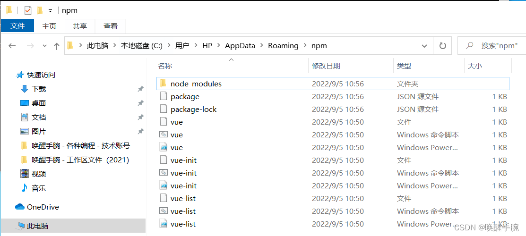This screenshot has width=526, height=236.
Task: Click the pin icon beside 文档
Action: [x=141, y=118]
